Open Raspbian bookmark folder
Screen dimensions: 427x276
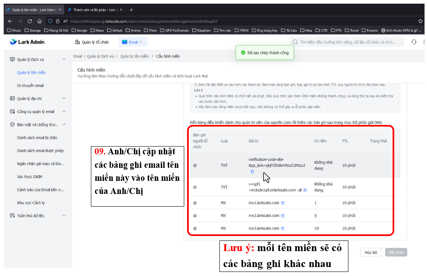pyautogui.click(x=201, y=31)
